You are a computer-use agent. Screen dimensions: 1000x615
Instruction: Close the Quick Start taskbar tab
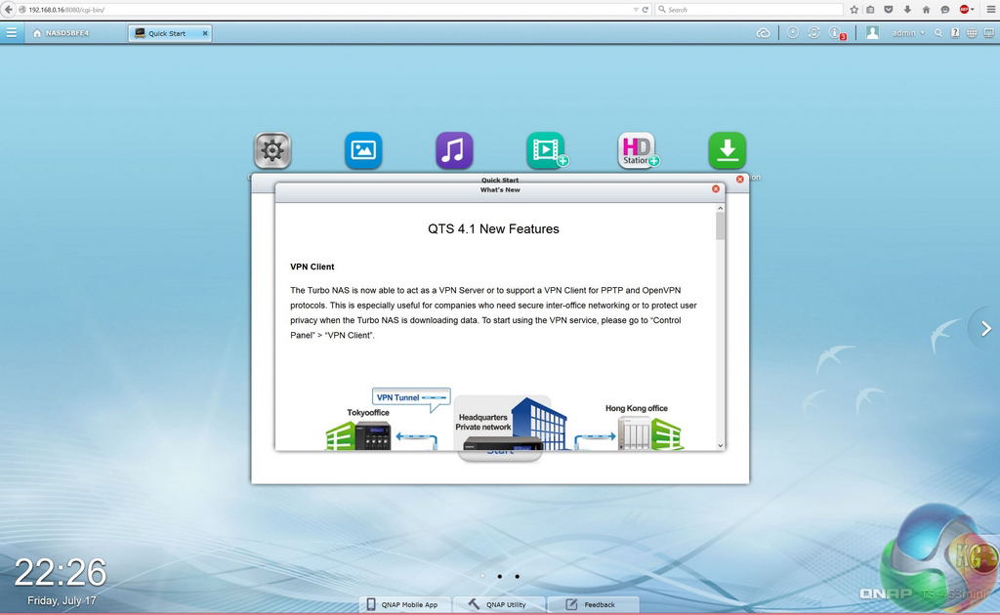[205, 33]
